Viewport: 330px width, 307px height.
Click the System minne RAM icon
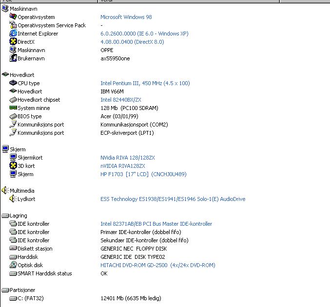(x=13, y=108)
